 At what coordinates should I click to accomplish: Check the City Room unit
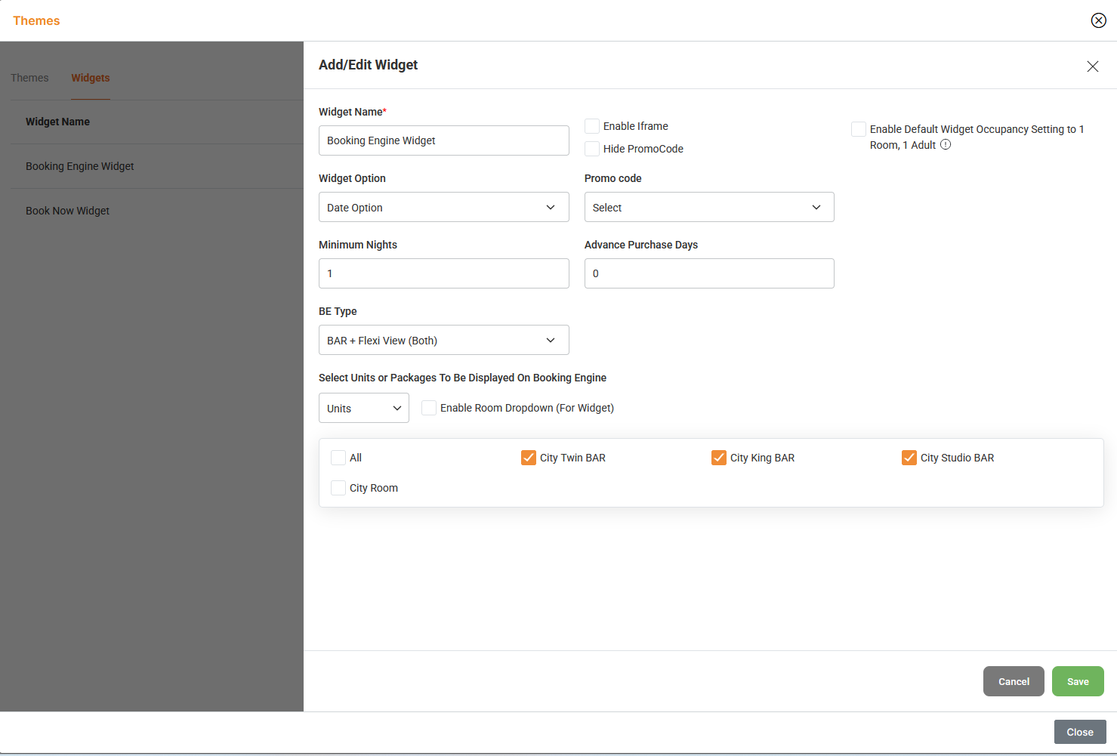(x=338, y=488)
